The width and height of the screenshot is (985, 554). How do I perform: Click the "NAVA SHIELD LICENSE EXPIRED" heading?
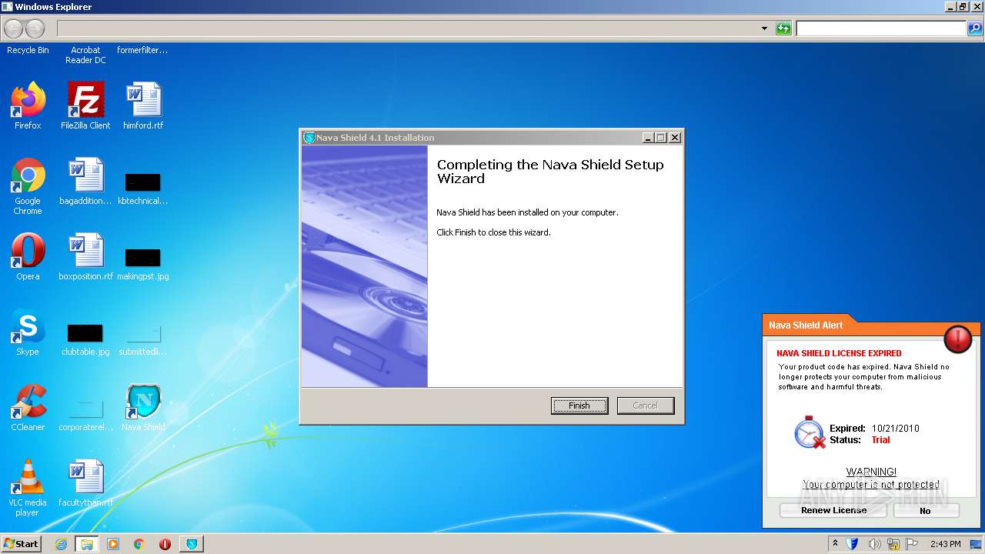pyautogui.click(x=839, y=353)
